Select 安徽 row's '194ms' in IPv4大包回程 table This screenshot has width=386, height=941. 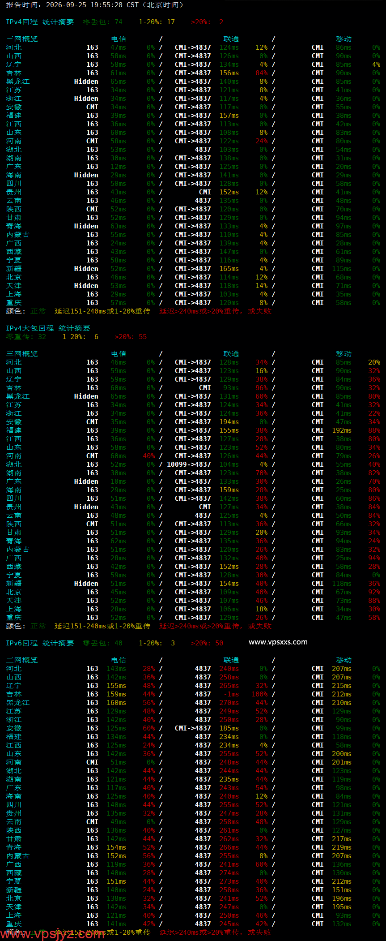click(229, 422)
